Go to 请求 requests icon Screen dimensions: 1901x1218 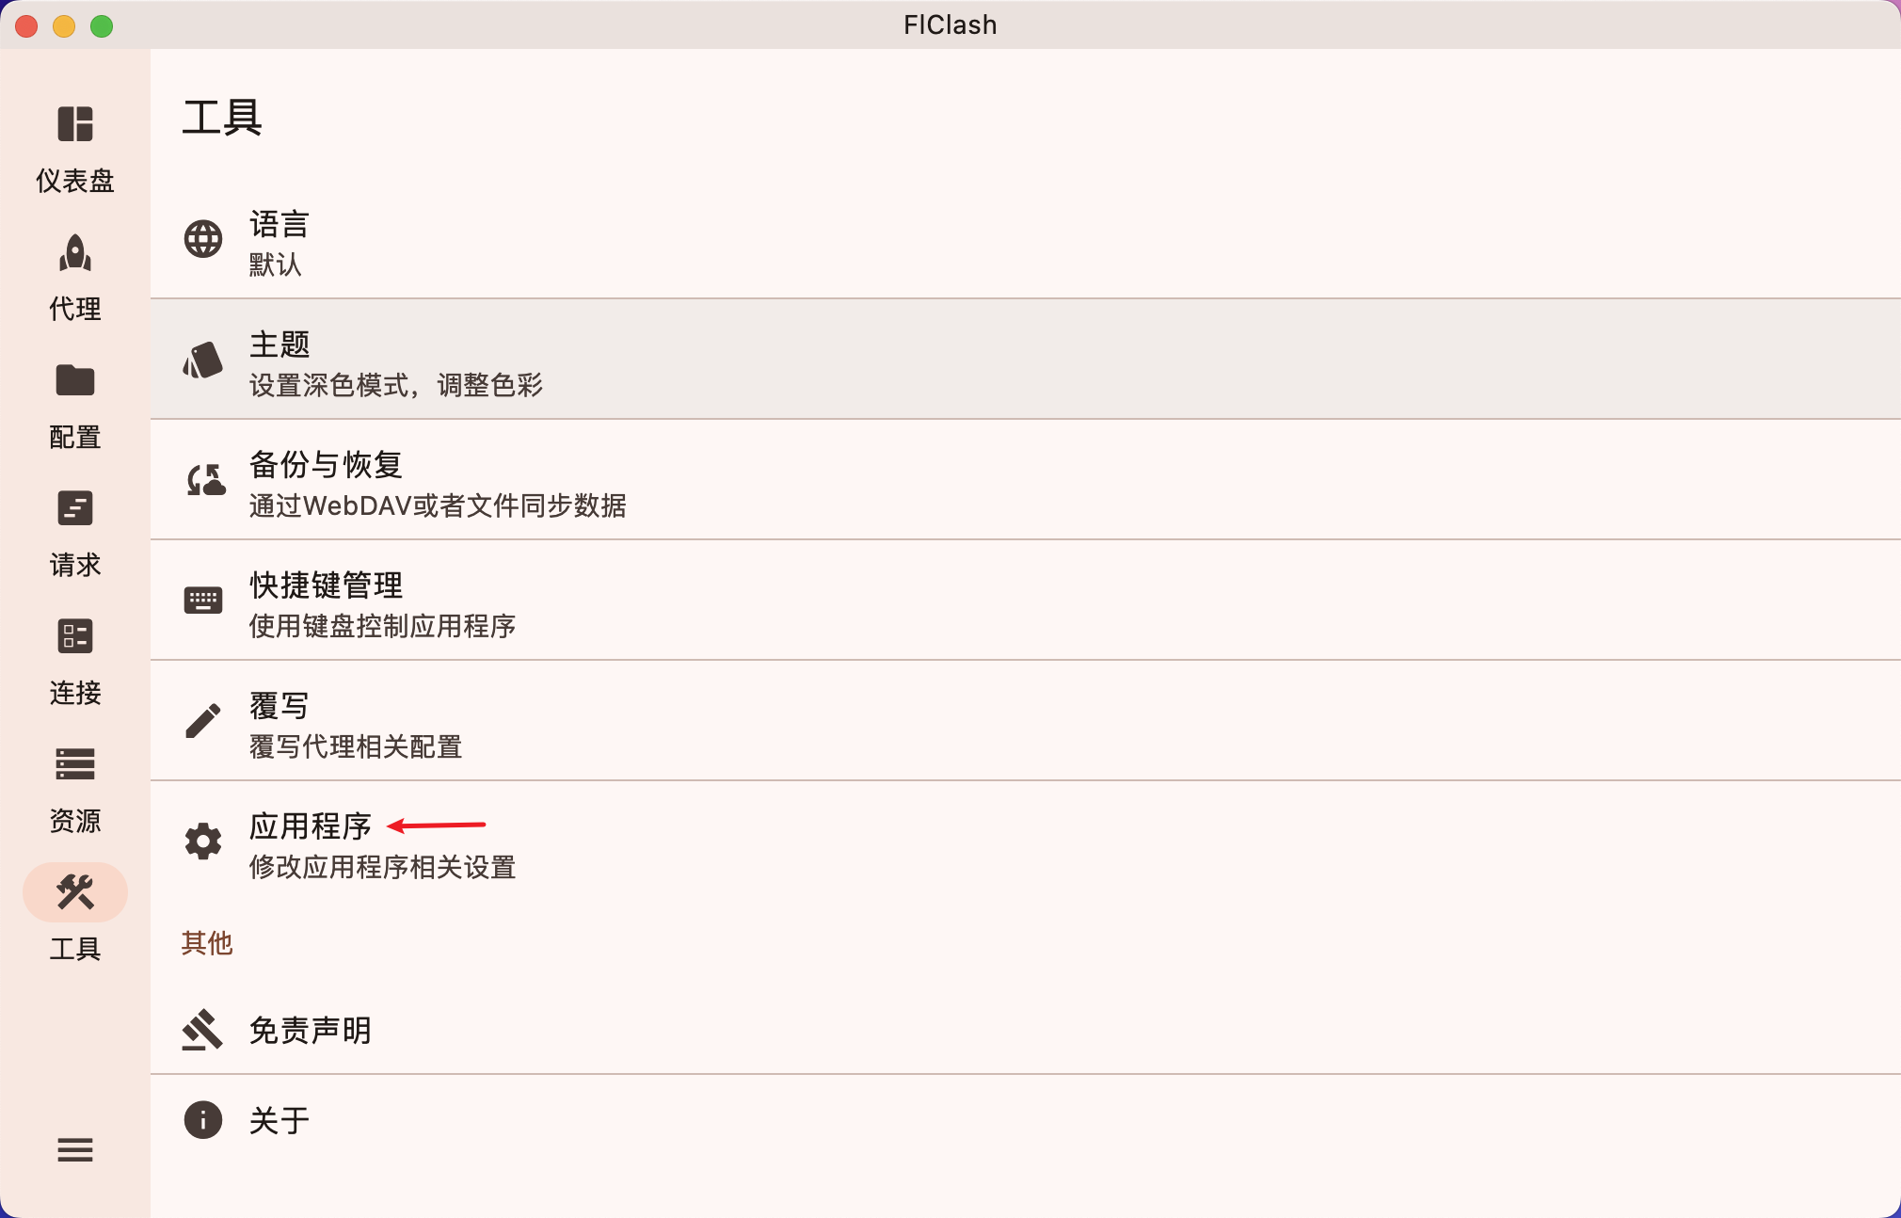point(75,508)
